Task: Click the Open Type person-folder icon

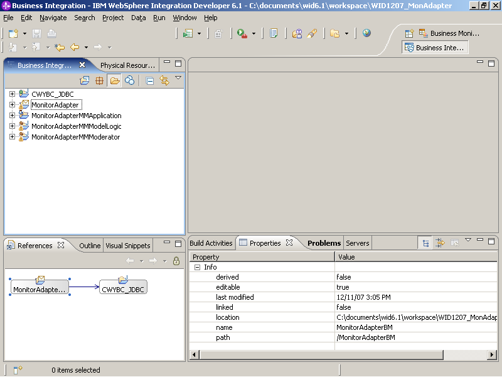Action: point(297,33)
